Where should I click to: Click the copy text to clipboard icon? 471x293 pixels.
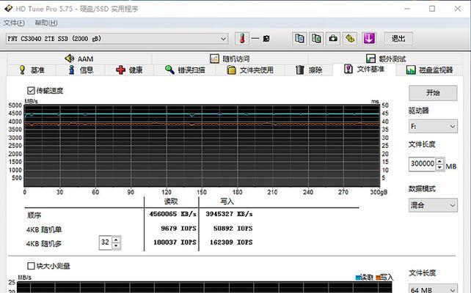coord(299,38)
